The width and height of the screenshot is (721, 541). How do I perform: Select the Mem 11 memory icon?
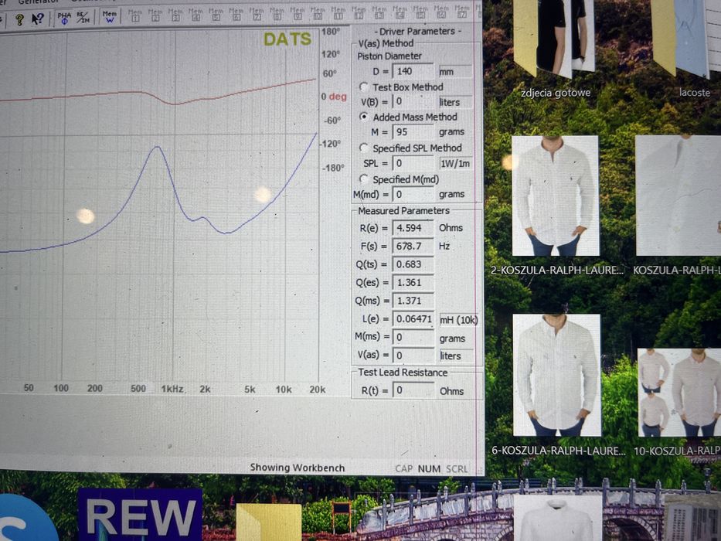[x=338, y=13]
